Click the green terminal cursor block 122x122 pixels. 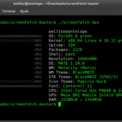(x=59, y=104)
